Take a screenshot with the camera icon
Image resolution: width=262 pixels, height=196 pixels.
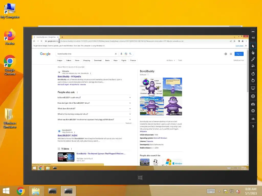pyautogui.click(x=253, y=104)
